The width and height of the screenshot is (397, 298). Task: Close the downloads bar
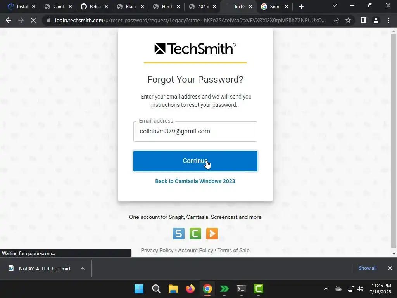tap(390, 268)
